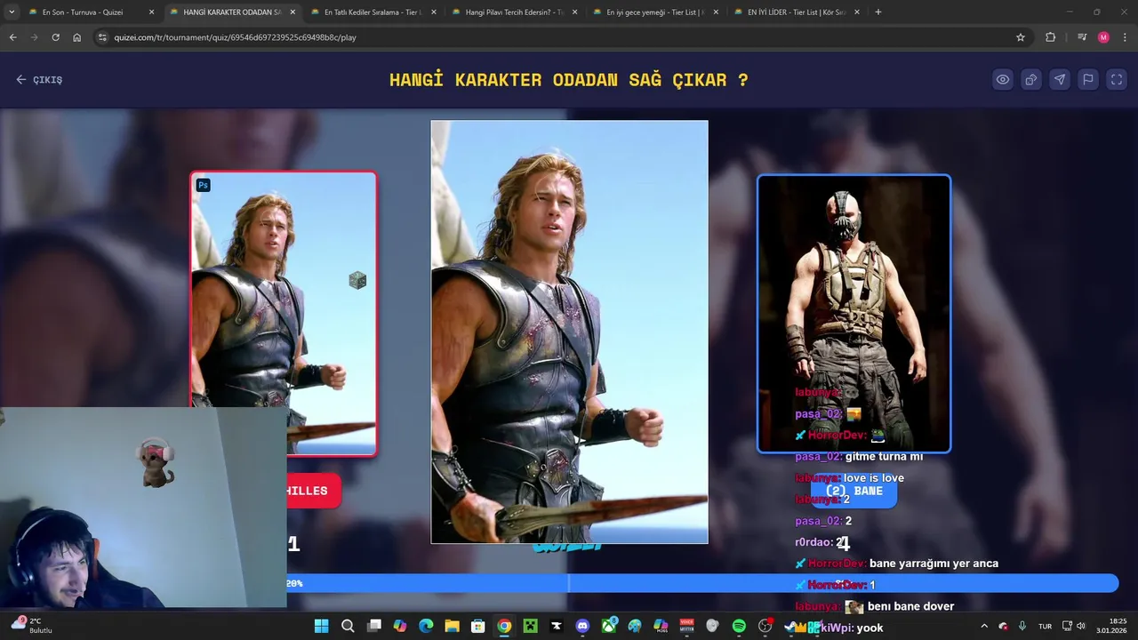Click the quizei.com URL address bar
Screen dimensions: 1138x640
pos(560,37)
